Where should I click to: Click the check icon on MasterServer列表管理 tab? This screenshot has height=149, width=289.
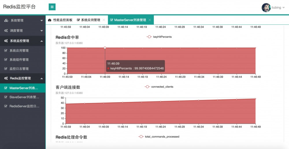coord(111,20)
